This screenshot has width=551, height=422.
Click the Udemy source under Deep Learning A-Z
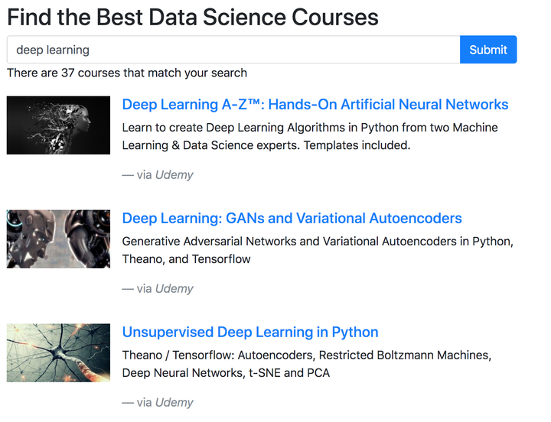coord(174,175)
